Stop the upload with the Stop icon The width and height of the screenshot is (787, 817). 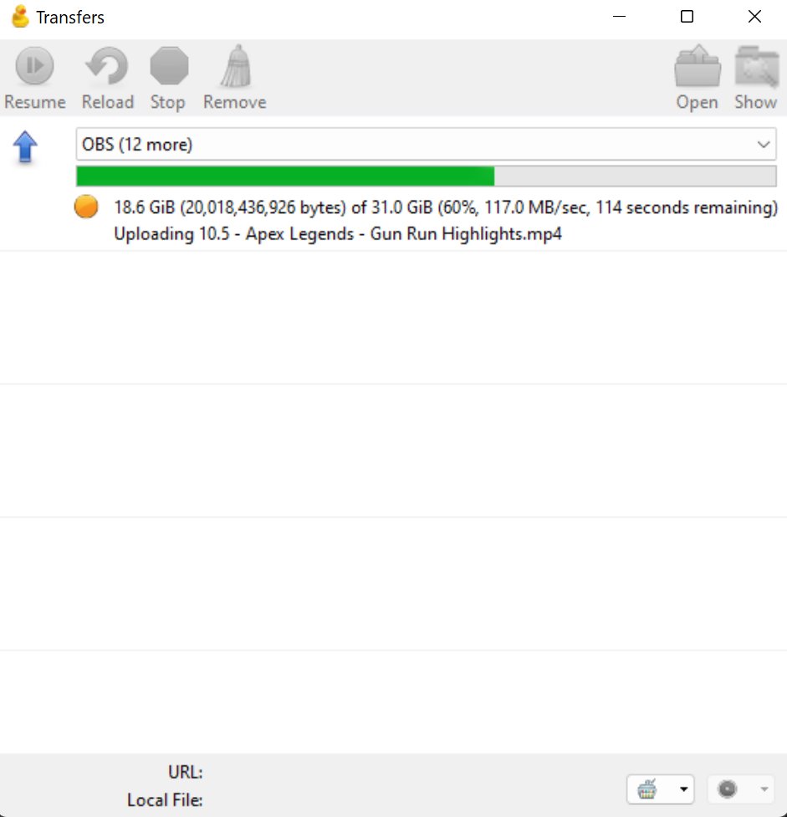[x=169, y=66]
